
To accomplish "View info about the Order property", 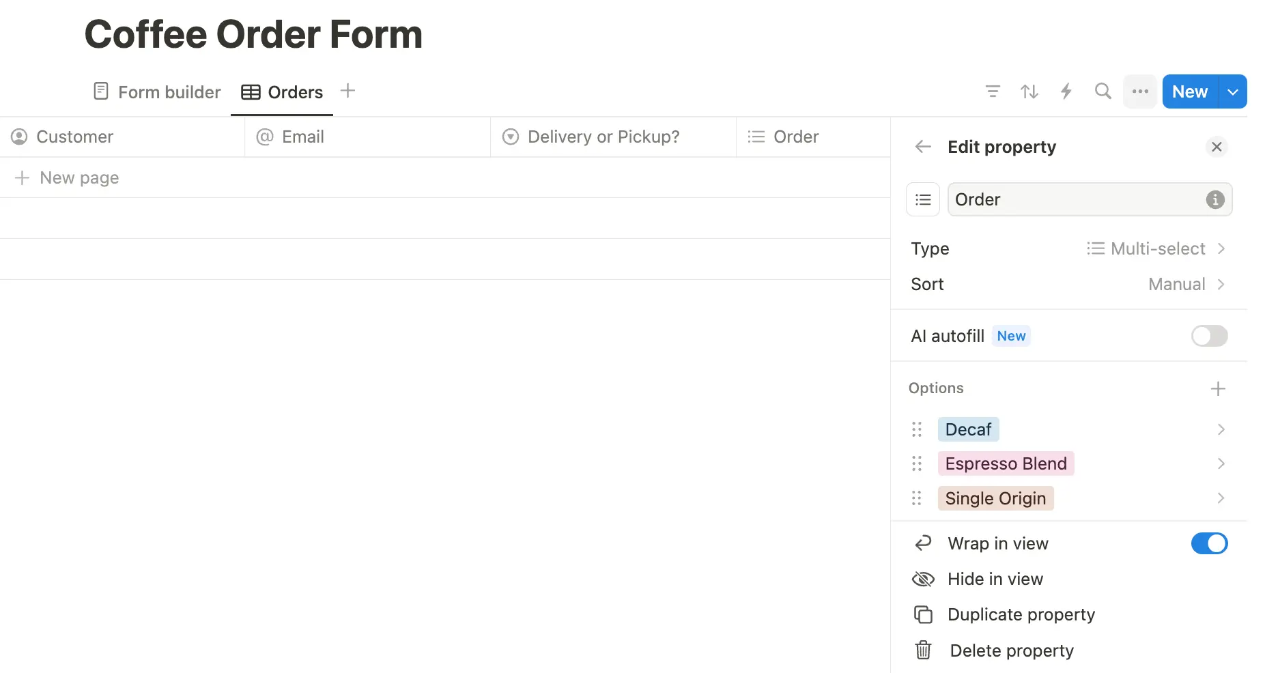I will (1214, 199).
